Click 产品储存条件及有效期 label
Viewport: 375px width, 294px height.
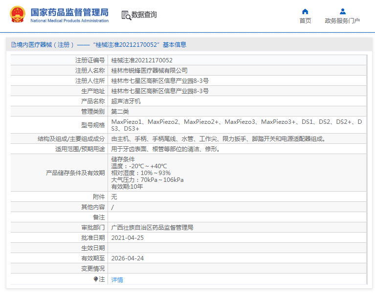[75, 173]
